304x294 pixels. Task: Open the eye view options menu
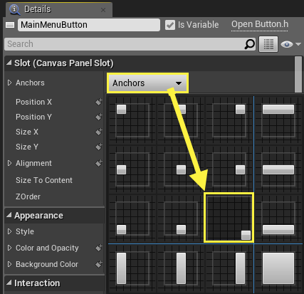click(x=290, y=44)
